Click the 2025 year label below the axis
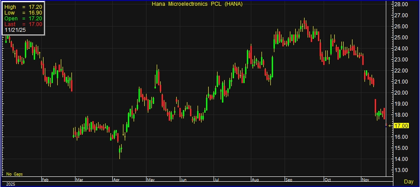The height and width of the screenshot is (187, 420). [x=9, y=184]
